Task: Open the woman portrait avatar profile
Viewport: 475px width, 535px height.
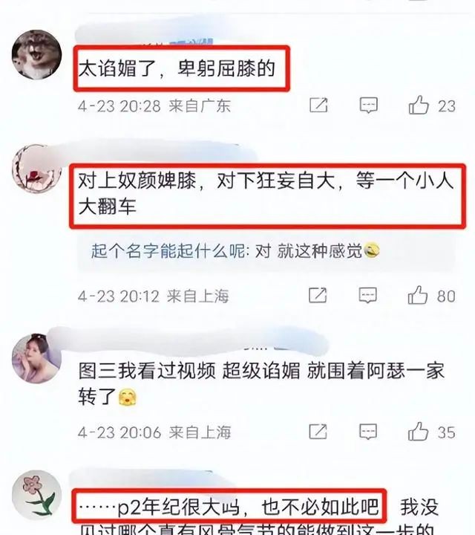Action: point(36,358)
